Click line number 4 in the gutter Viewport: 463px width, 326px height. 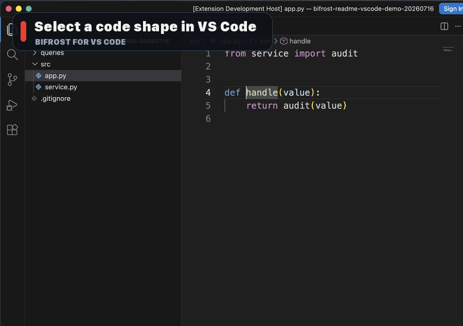pyautogui.click(x=208, y=93)
